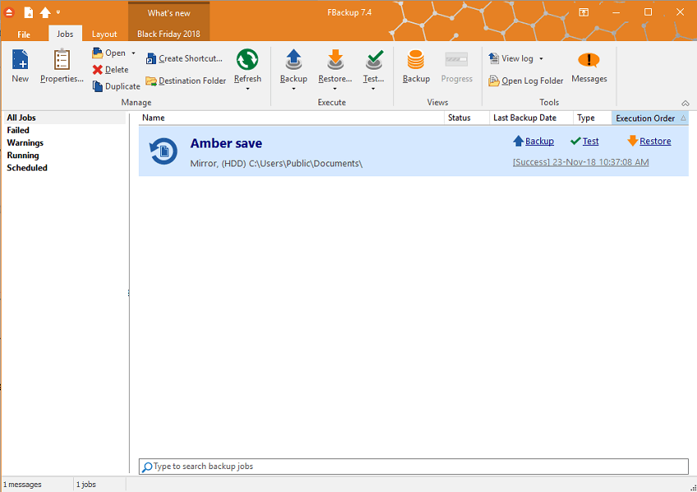Open the quick access toolbar customize dropdown
This screenshot has height=492, width=697.
(58, 12)
